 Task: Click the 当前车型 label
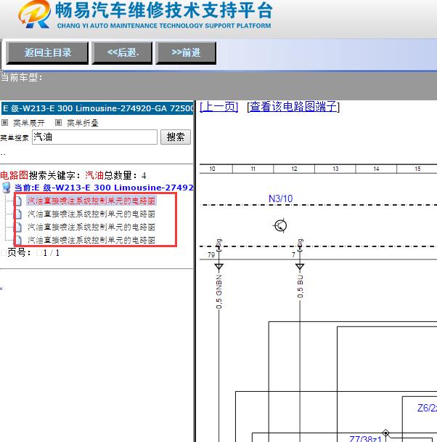21,77
